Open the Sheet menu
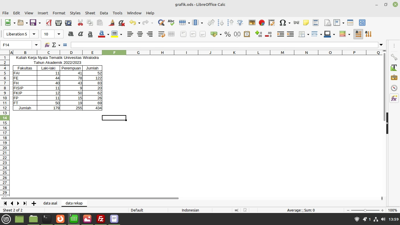The image size is (400, 225). coord(90,13)
